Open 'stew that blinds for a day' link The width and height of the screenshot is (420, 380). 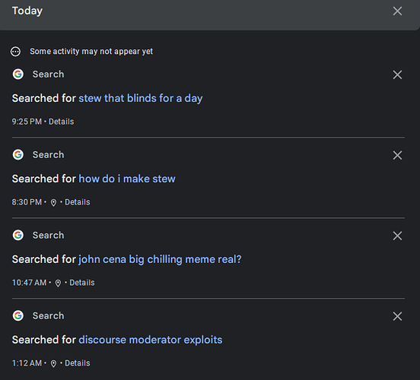pos(140,99)
